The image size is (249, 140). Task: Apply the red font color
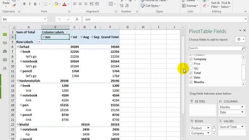click(65, 4)
